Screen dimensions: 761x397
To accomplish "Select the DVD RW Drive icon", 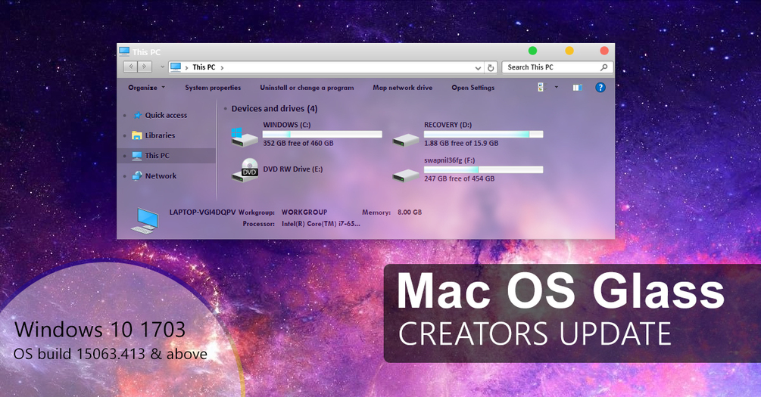I will (245, 170).
